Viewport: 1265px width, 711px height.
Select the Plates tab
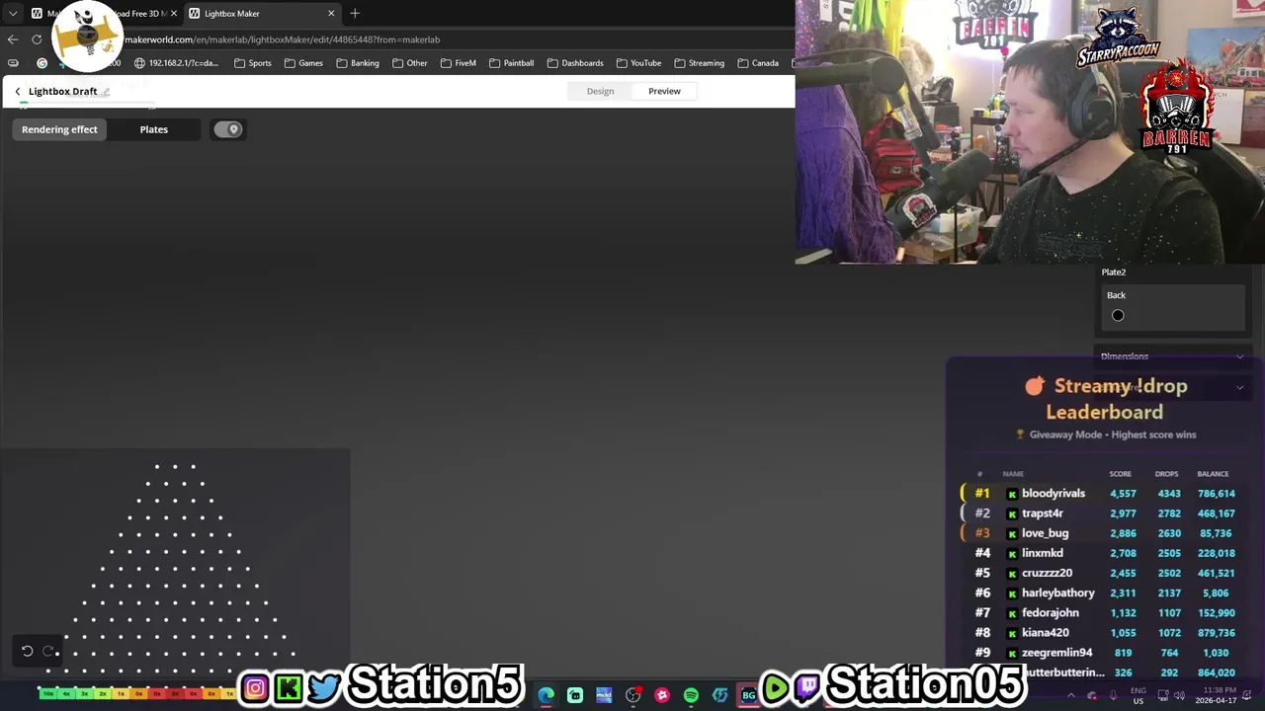click(x=154, y=129)
